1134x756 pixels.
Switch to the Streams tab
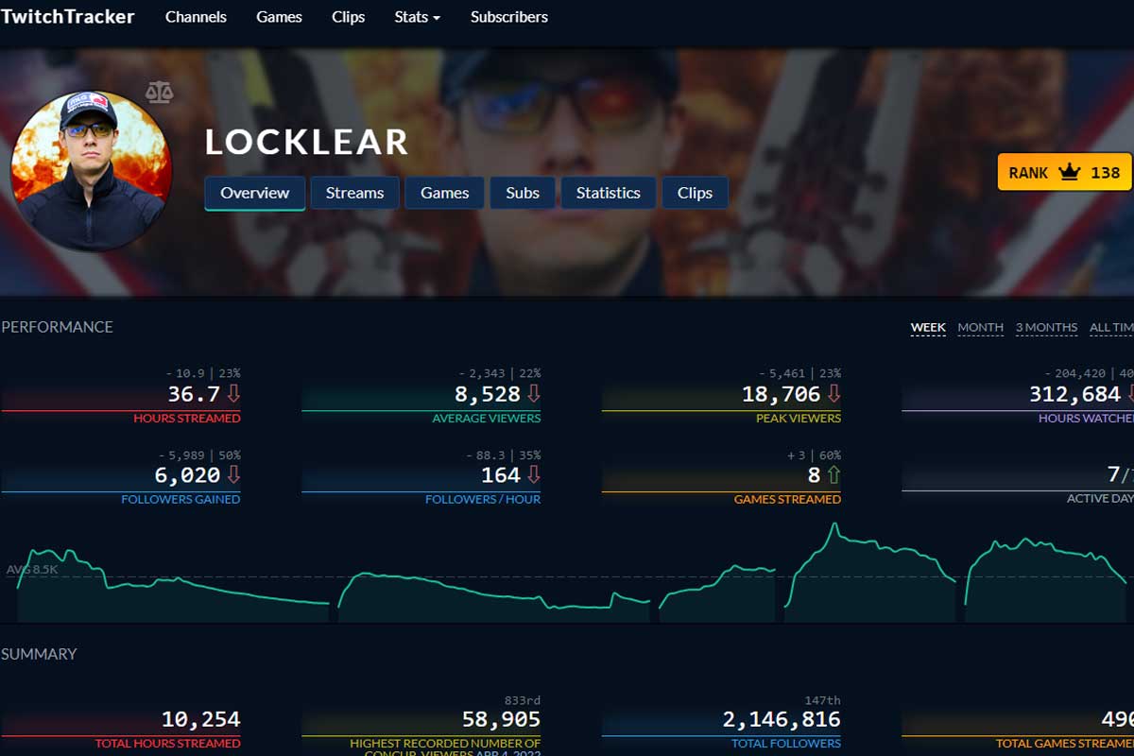pos(354,193)
